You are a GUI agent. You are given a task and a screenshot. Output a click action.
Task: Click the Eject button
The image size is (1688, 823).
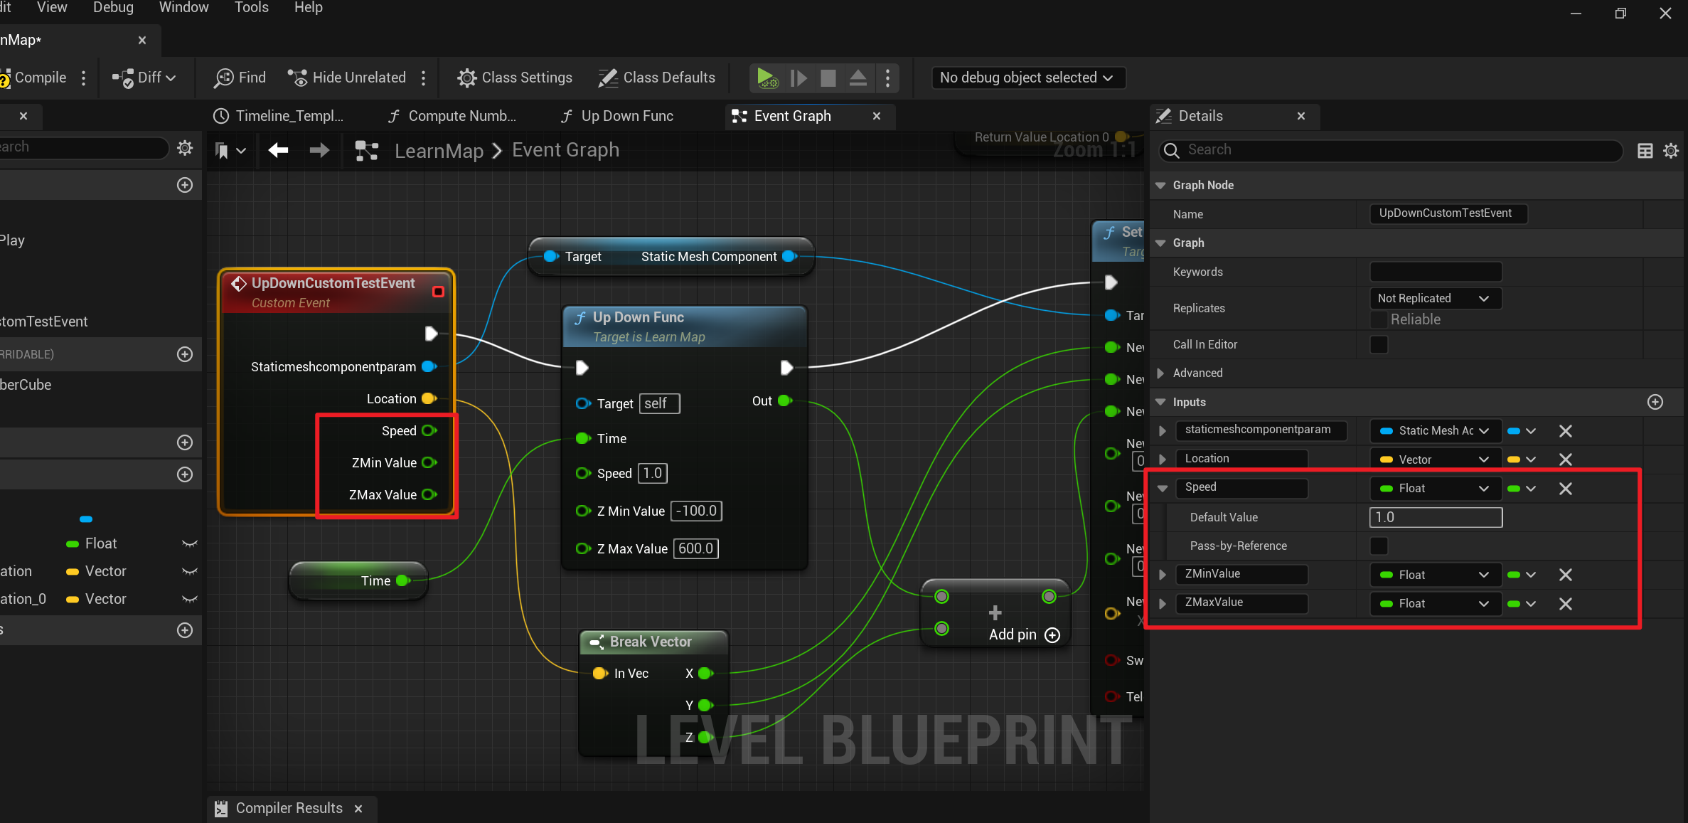coord(858,78)
